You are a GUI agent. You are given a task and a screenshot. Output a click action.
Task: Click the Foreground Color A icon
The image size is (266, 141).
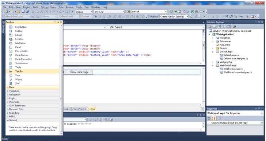coord(110,16)
